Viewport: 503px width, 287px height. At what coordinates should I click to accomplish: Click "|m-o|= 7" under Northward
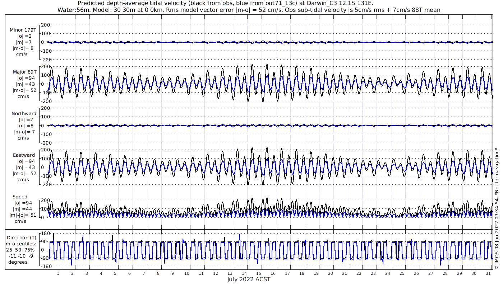point(24,132)
